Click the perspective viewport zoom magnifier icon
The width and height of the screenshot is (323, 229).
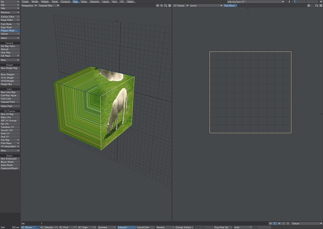point(166,6)
